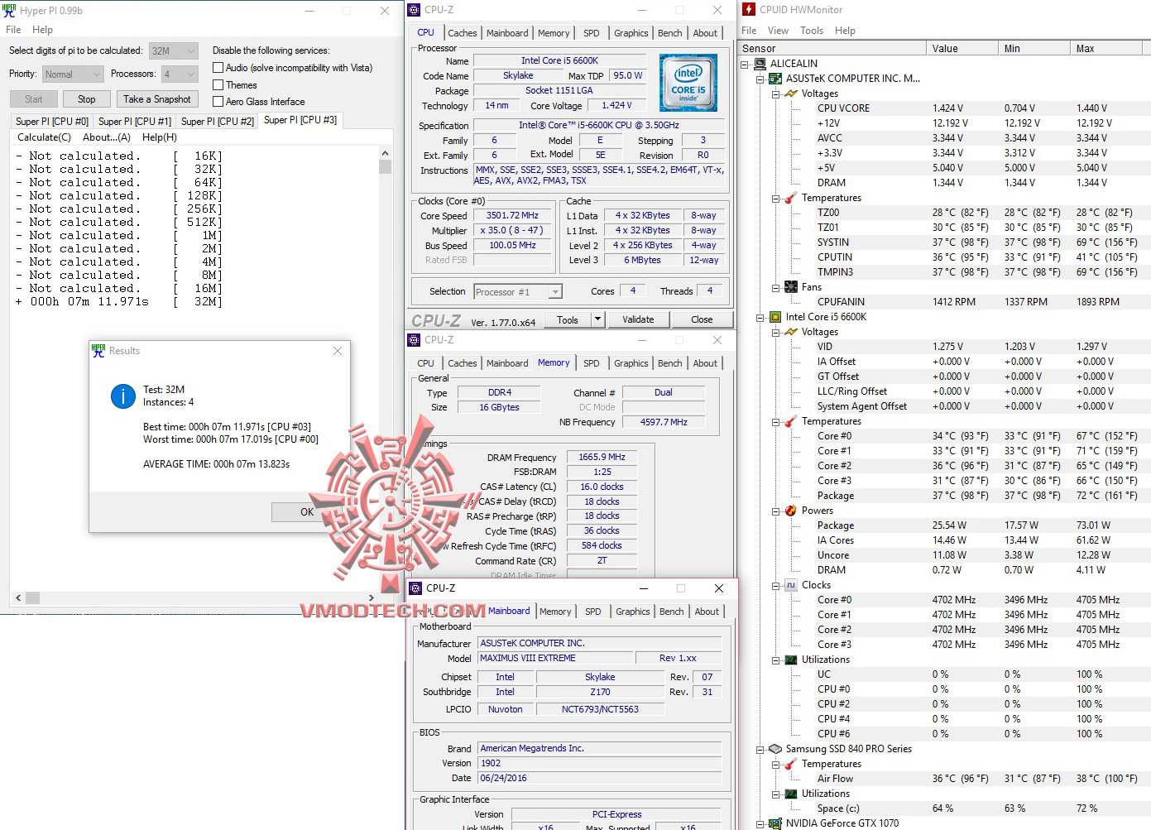Open Graphics tab in the Mainboard CPU-Z window
1151x830 pixels.
click(633, 612)
